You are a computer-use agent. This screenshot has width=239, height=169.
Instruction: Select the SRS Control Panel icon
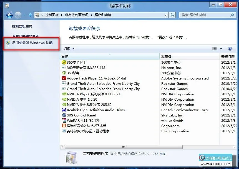tap(64, 115)
